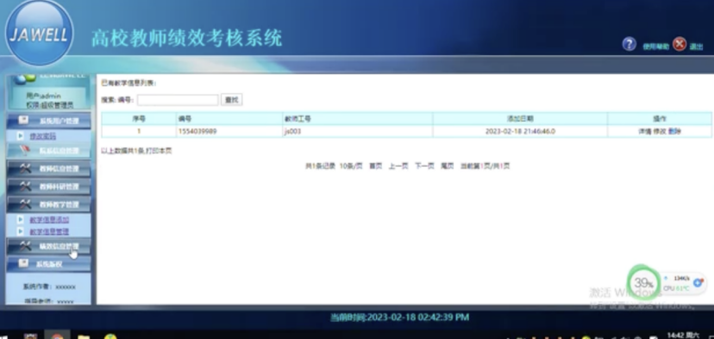Click the 查找 search button
This screenshot has width=714, height=339.
point(232,100)
